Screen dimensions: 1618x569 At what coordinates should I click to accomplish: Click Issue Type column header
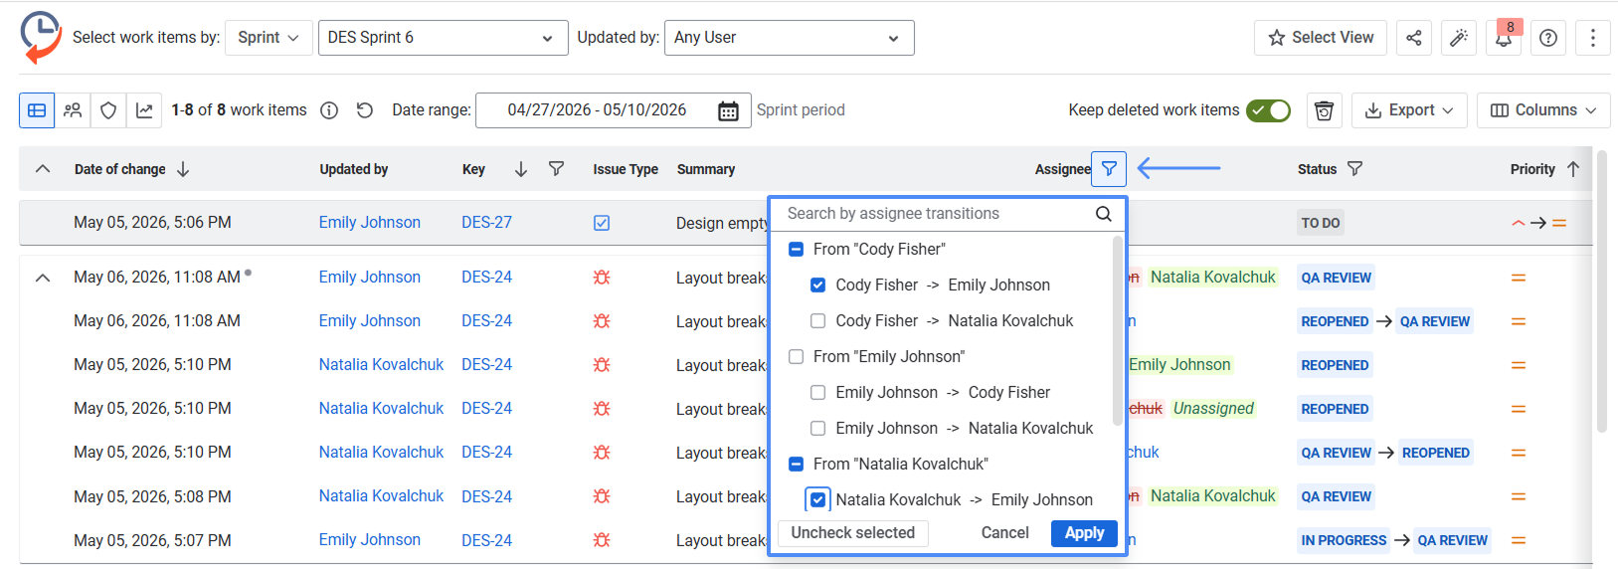pyautogui.click(x=626, y=169)
